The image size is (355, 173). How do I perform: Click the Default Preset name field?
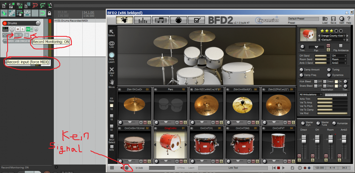click(x=303, y=19)
